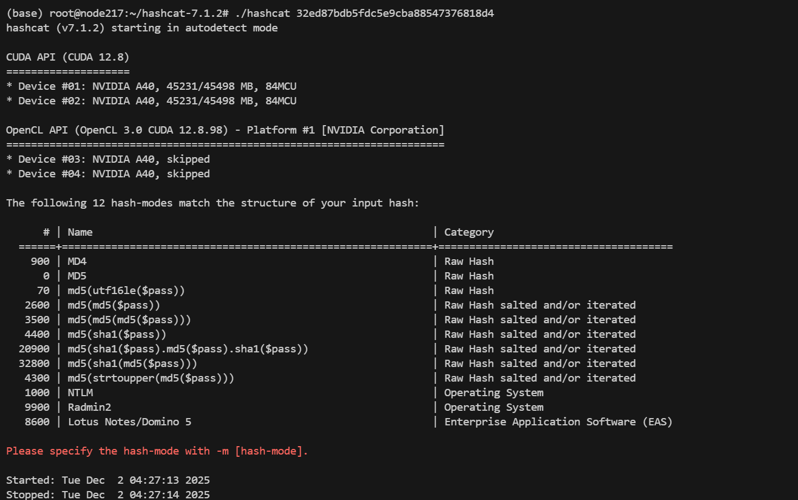
Task: Click the md5(md5($pass)) mode 2600 row
Action: pyautogui.click(x=113, y=305)
